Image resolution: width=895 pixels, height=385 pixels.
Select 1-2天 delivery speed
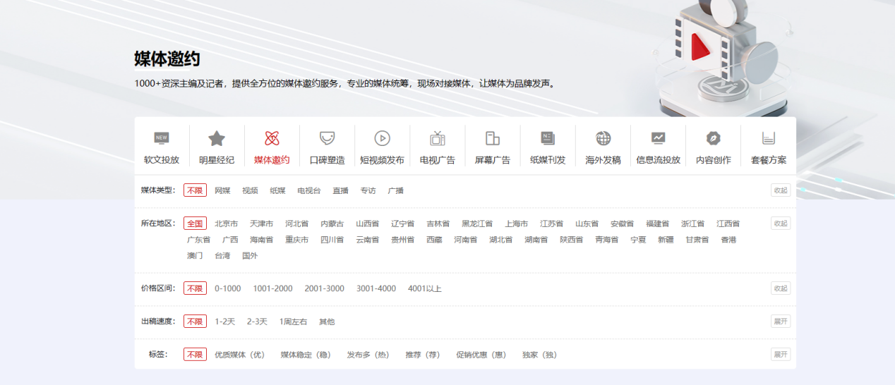(x=225, y=322)
